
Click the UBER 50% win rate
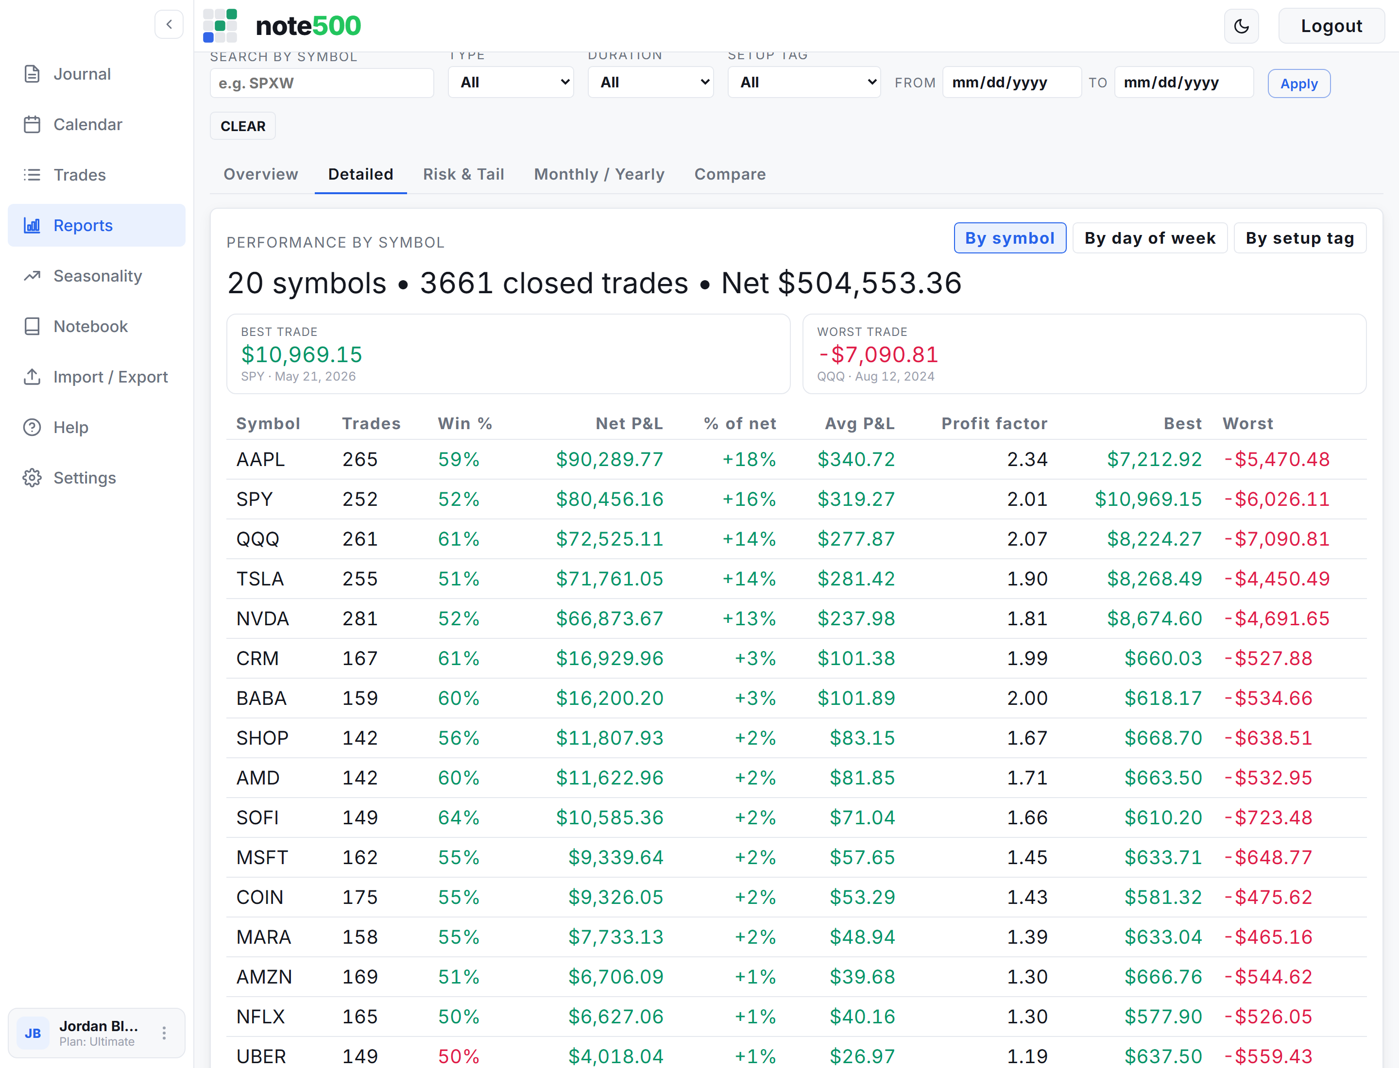(x=459, y=1056)
